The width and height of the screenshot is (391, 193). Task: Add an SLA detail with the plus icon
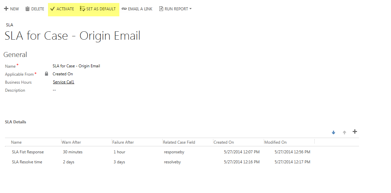355,132
